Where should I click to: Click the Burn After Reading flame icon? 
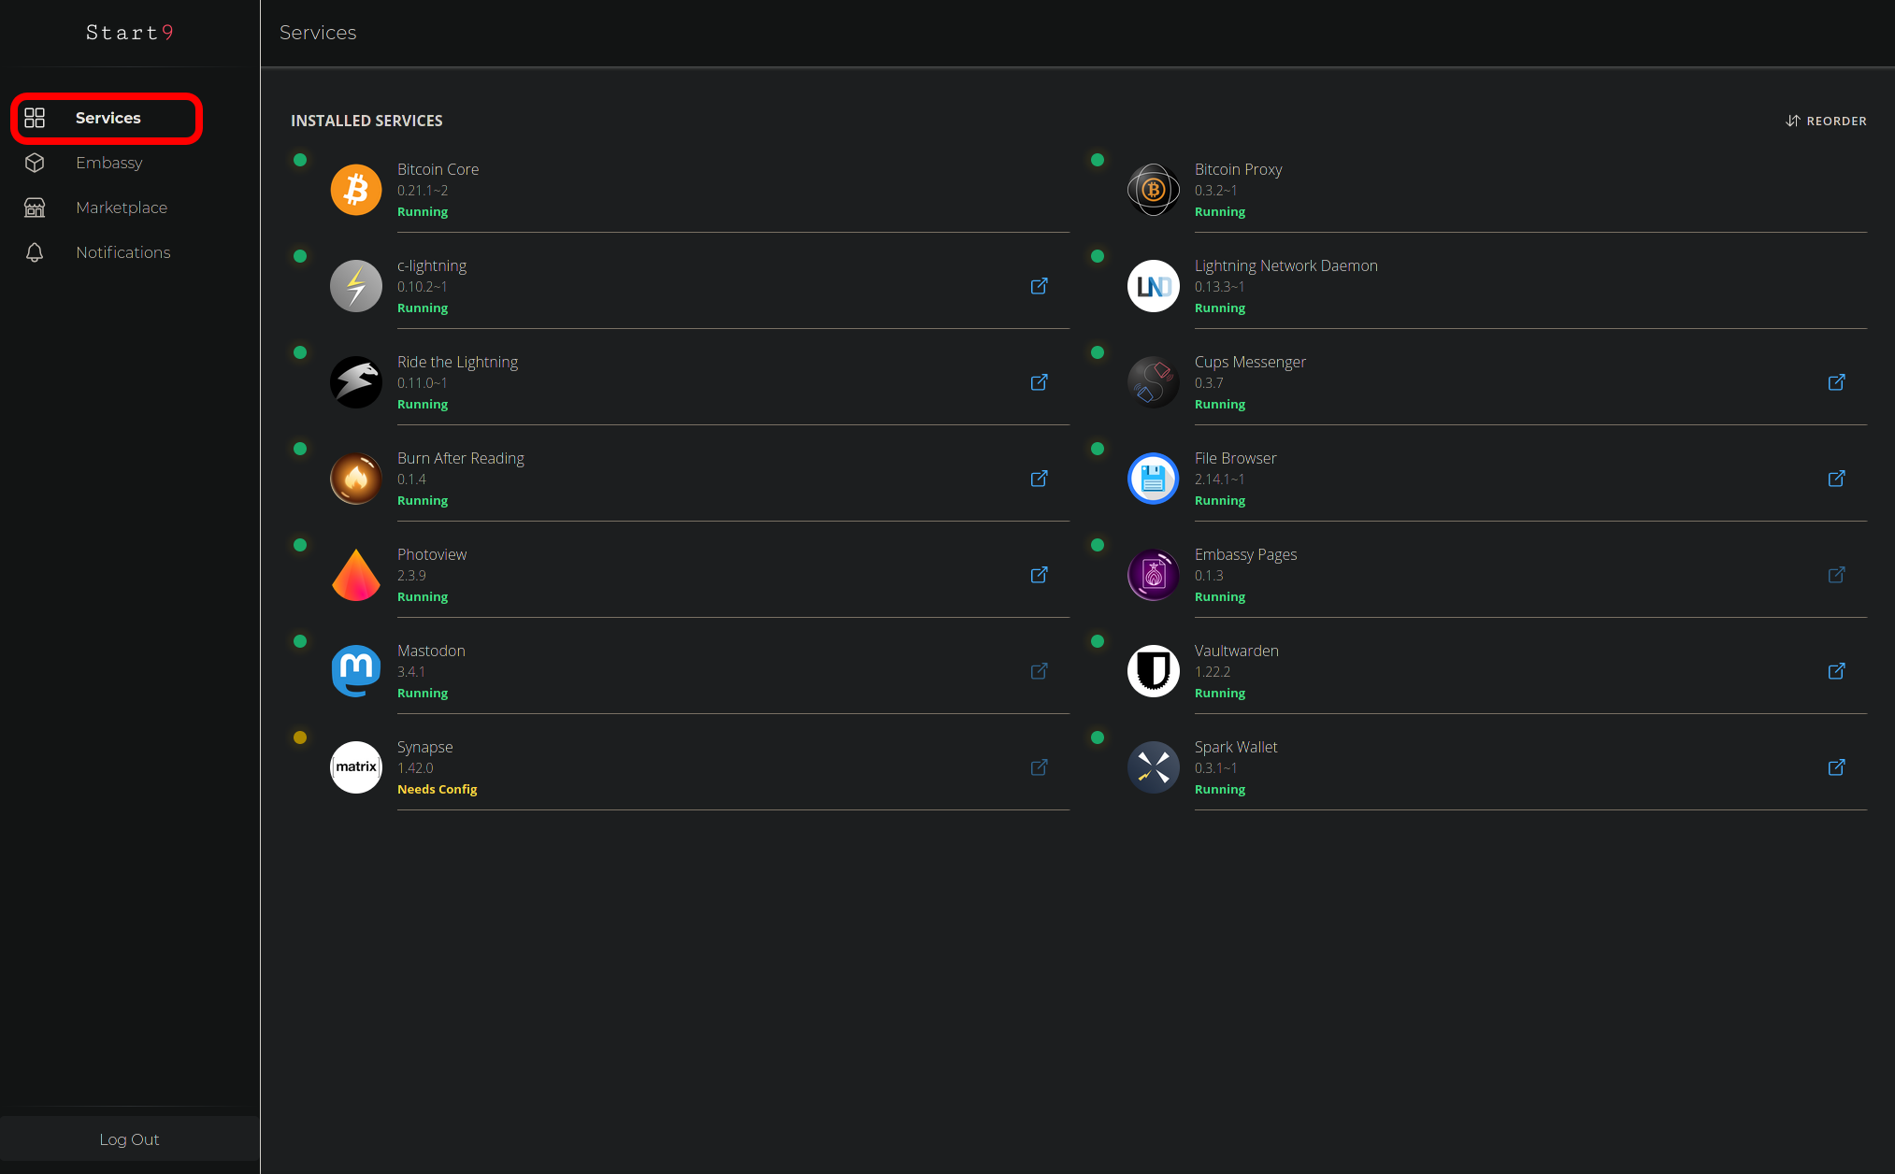click(355, 479)
